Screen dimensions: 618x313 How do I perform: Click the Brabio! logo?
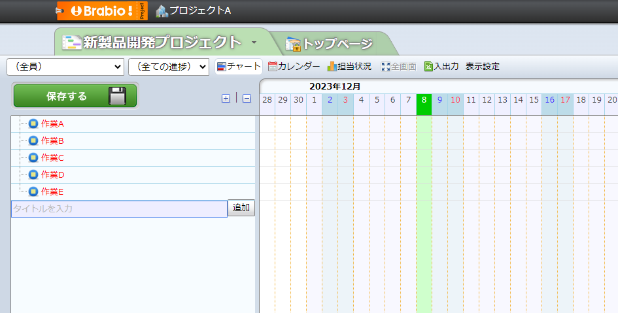coord(102,10)
